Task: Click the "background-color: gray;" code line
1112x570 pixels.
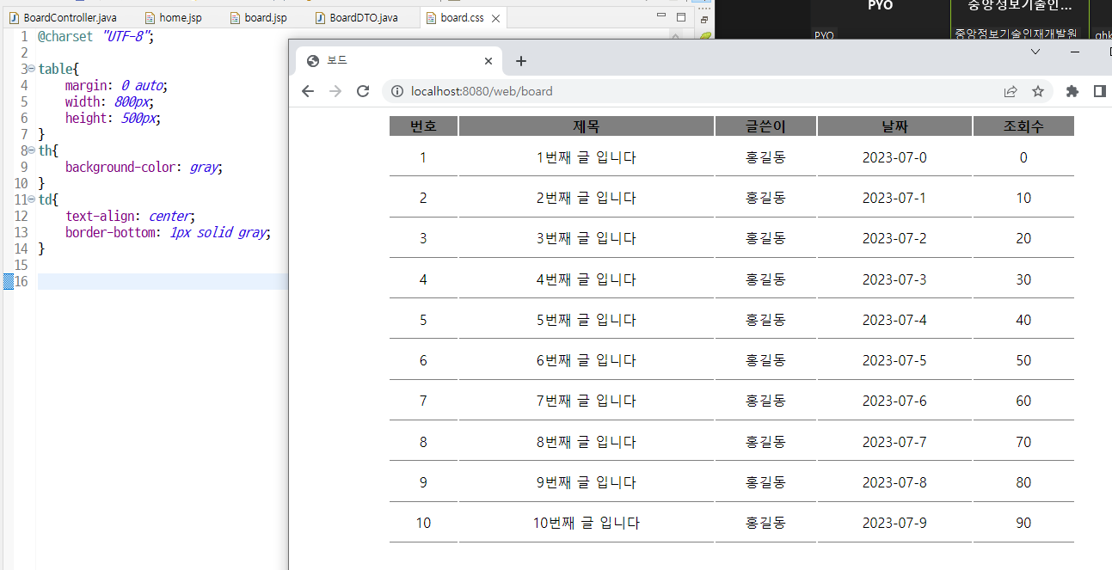Action: [144, 167]
